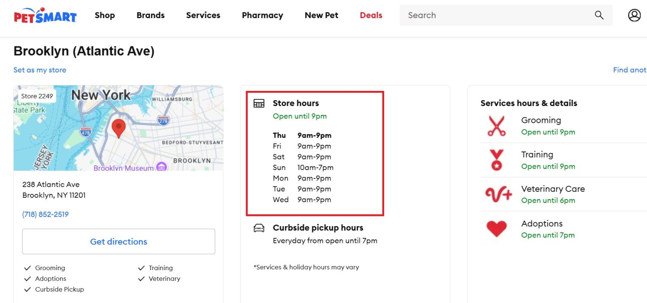
Task: Select the Veterinary Care service row
Action: 564,194
